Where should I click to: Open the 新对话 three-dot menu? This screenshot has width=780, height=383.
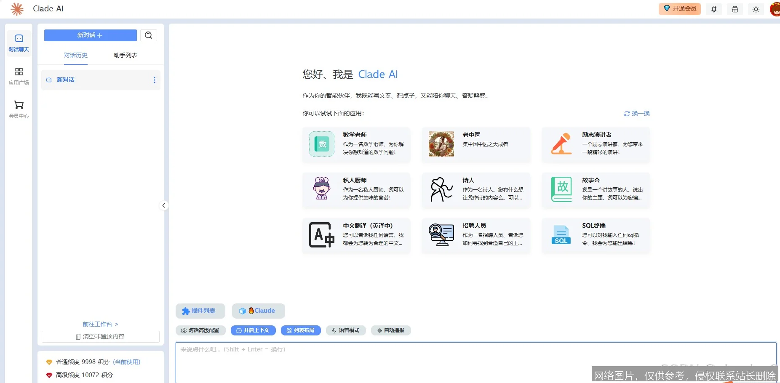154,80
